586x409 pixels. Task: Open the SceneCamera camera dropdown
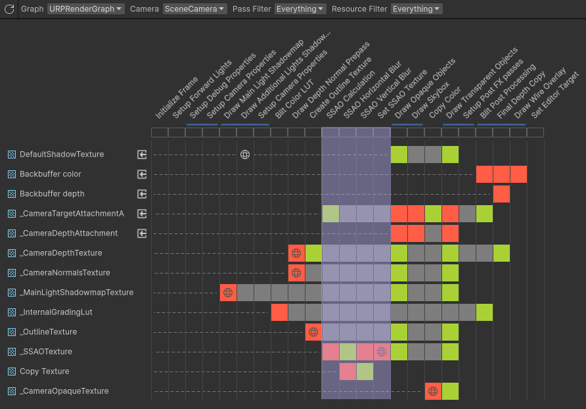click(x=194, y=9)
